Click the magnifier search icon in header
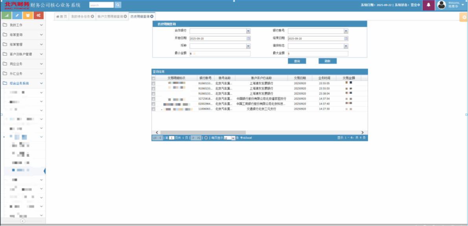The width and height of the screenshot is (468, 226). point(118,5)
